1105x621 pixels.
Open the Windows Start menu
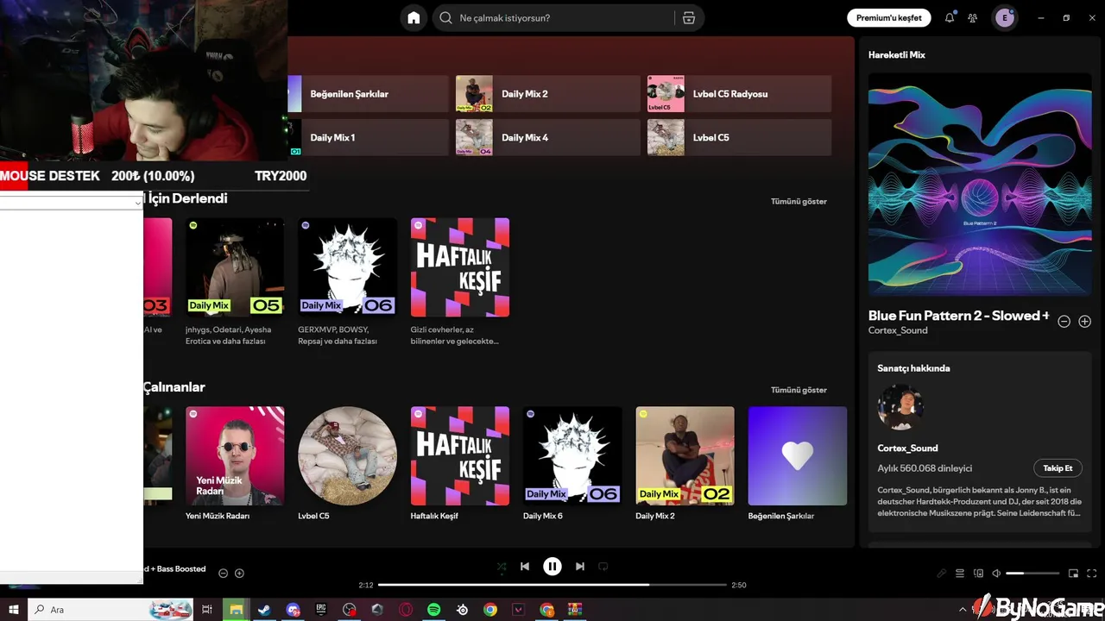pos(14,610)
